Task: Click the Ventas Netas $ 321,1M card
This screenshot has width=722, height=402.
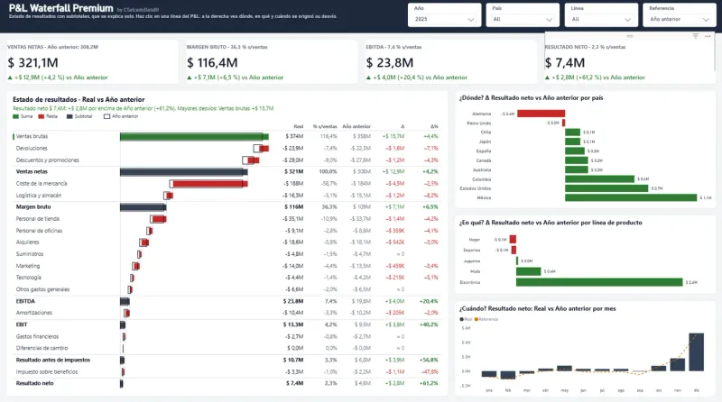Action: pos(93,61)
